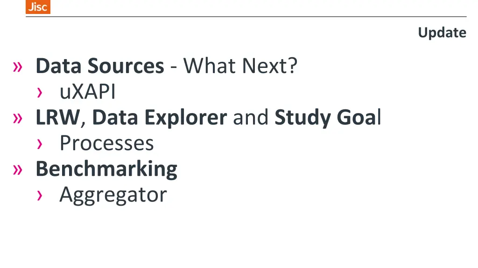This screenshot has width=478, height=268.
Task: Click the horizontal header divider line
Action: click(246, 17)
